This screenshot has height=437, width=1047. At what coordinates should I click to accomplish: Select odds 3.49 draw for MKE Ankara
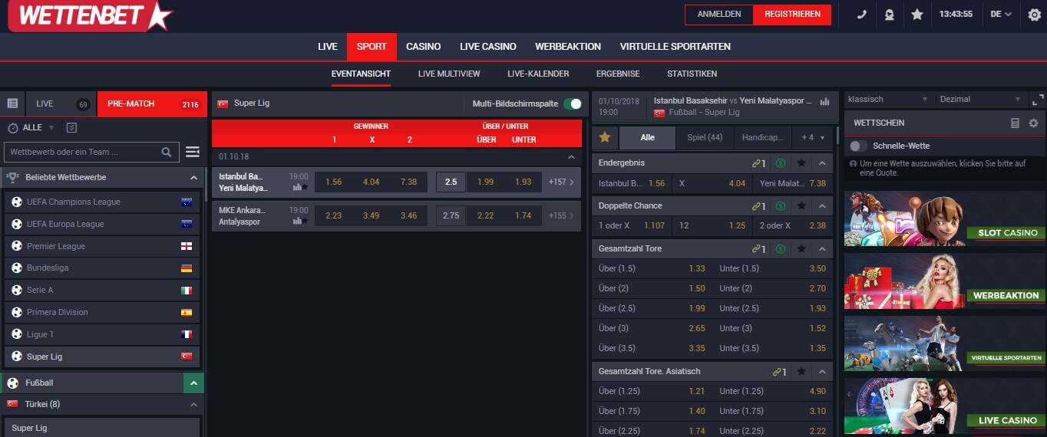(x=371, y=215)
